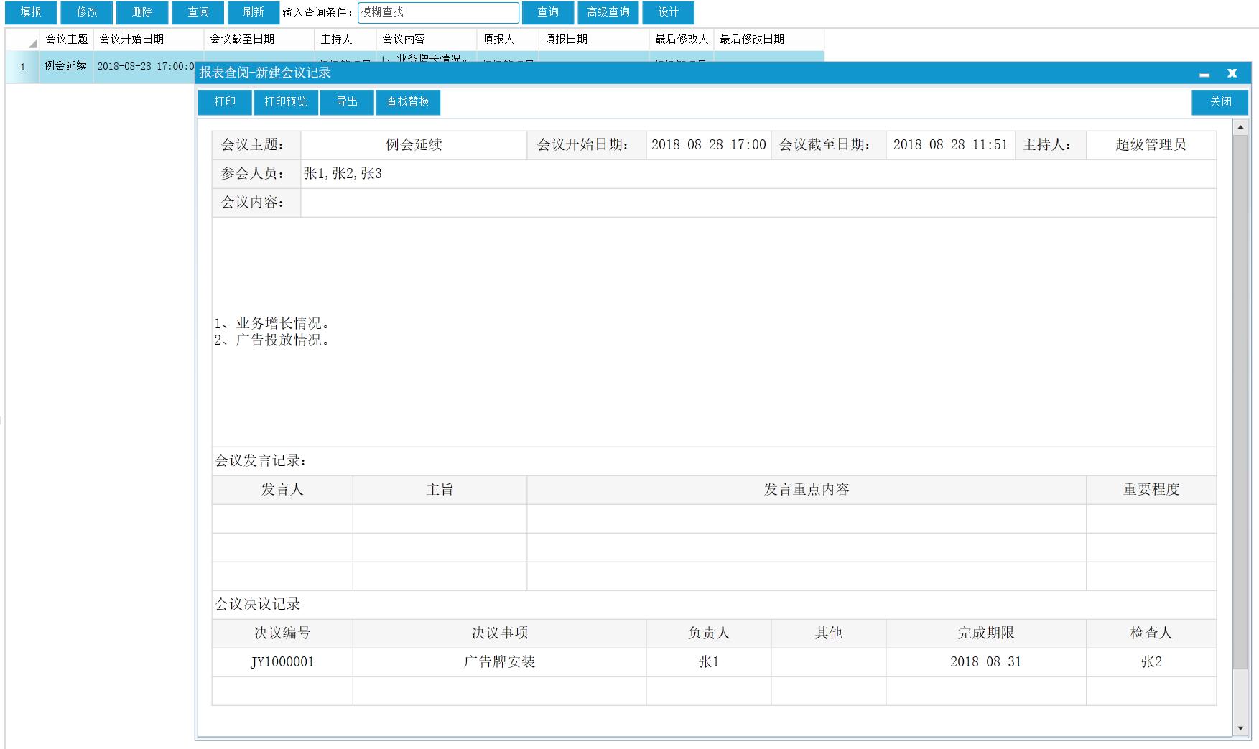1259x749 pixels.
Task: Run the 查询 search button
Action: click(x=548, y=12)
